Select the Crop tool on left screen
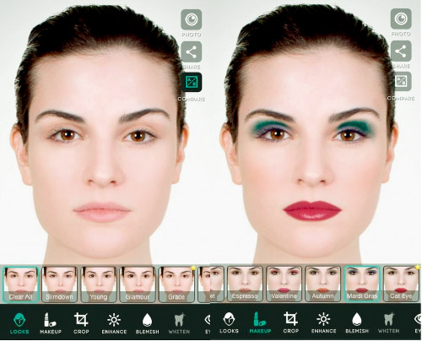 tap(81, 323)
